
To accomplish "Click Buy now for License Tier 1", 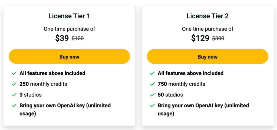I will pyautogui.click(x=69, y=57).
